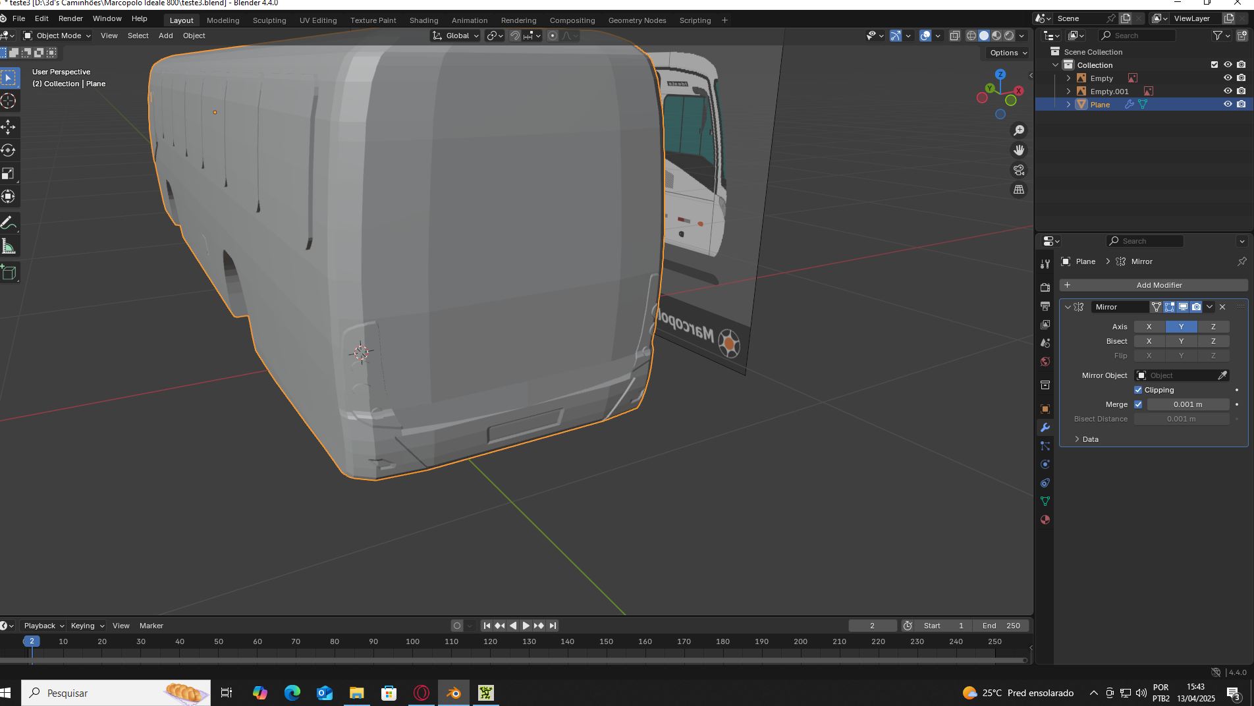Click the pan view hand gizmo
The width and height of the screenshot is (1254, 706).
point(1019,150)
